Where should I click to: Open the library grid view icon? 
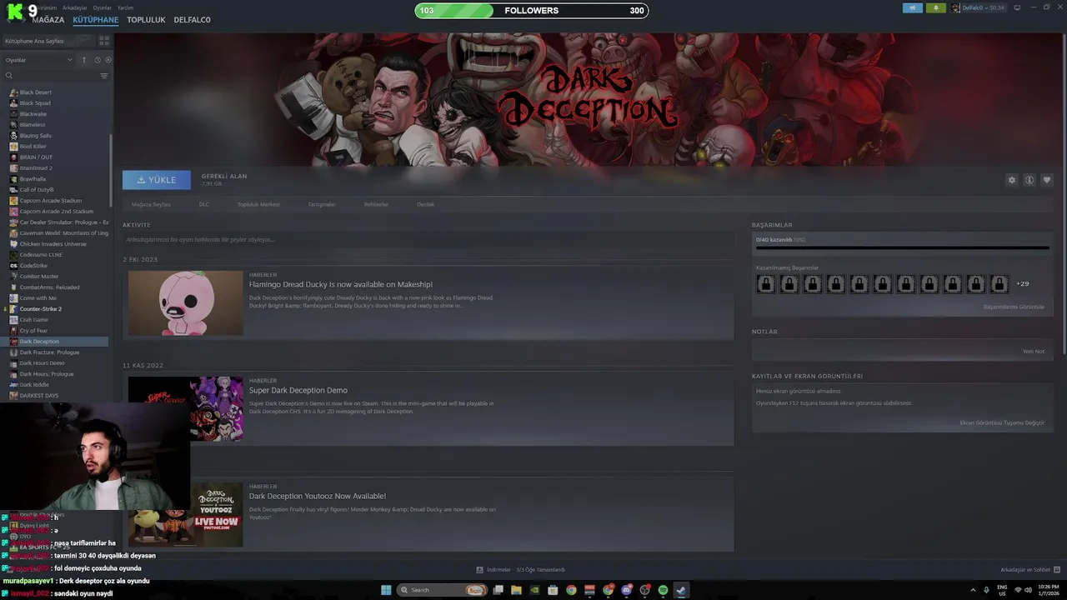(x=104, y=40)
